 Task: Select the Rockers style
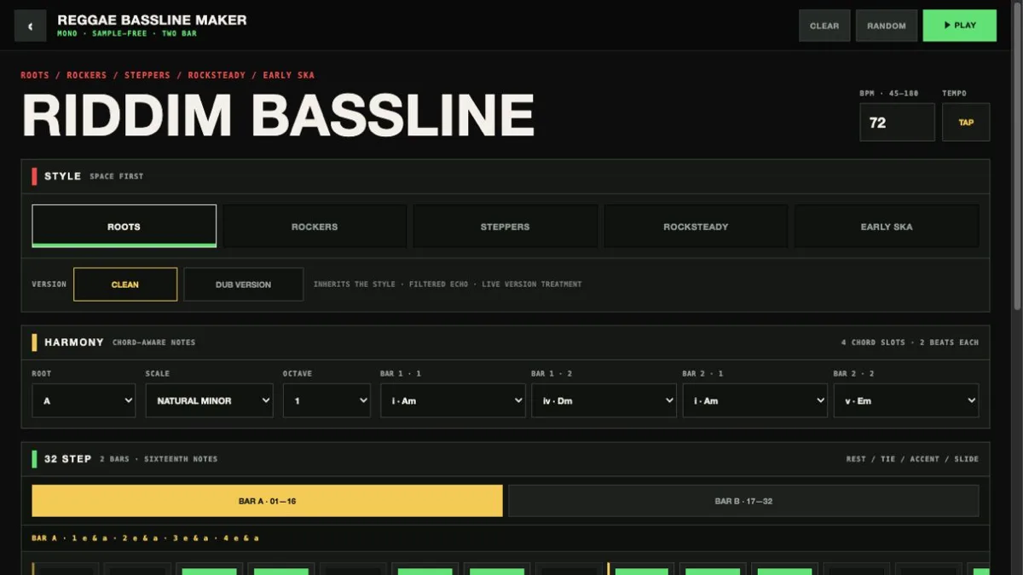[x=315, y=227]
